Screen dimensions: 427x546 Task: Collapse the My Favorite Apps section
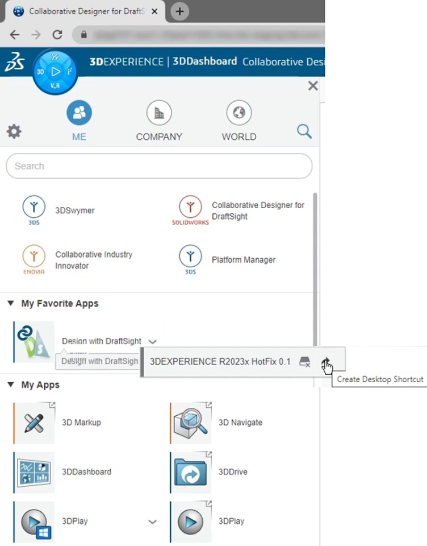click(x=11, y=303)
